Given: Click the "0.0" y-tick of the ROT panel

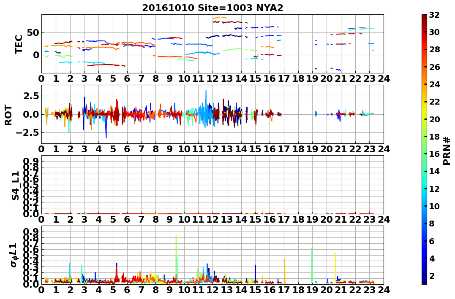Looking at the screenshot, I should coord(32,114).
